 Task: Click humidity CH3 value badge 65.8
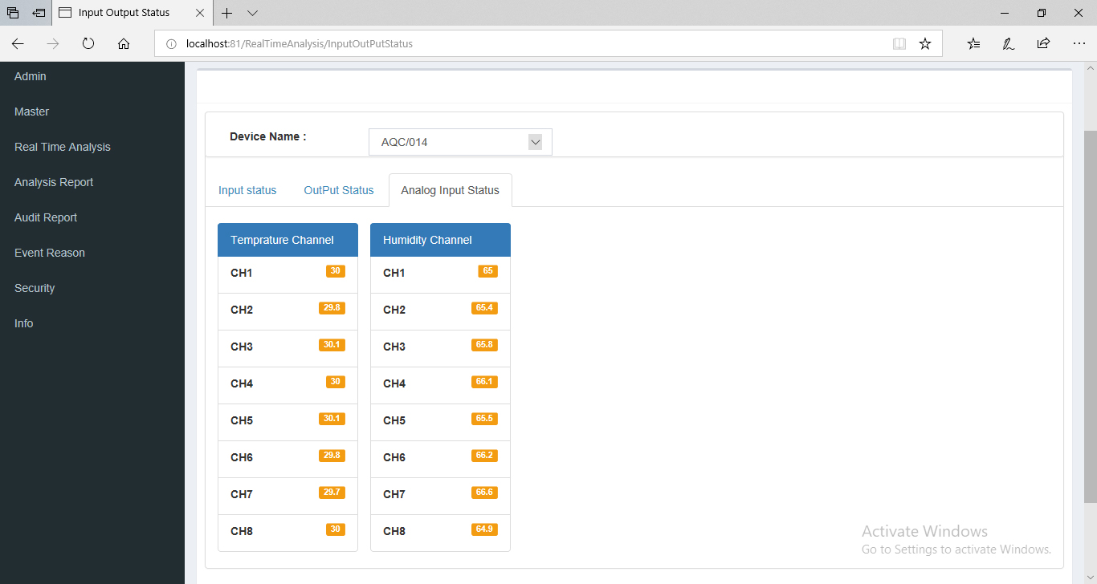tap(484, 345)
